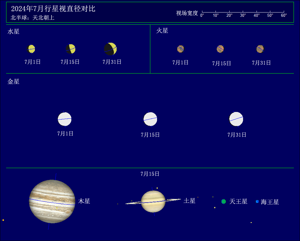
Task: Click the Mars disc above the 7月15日 label
Action: [220, 49]
